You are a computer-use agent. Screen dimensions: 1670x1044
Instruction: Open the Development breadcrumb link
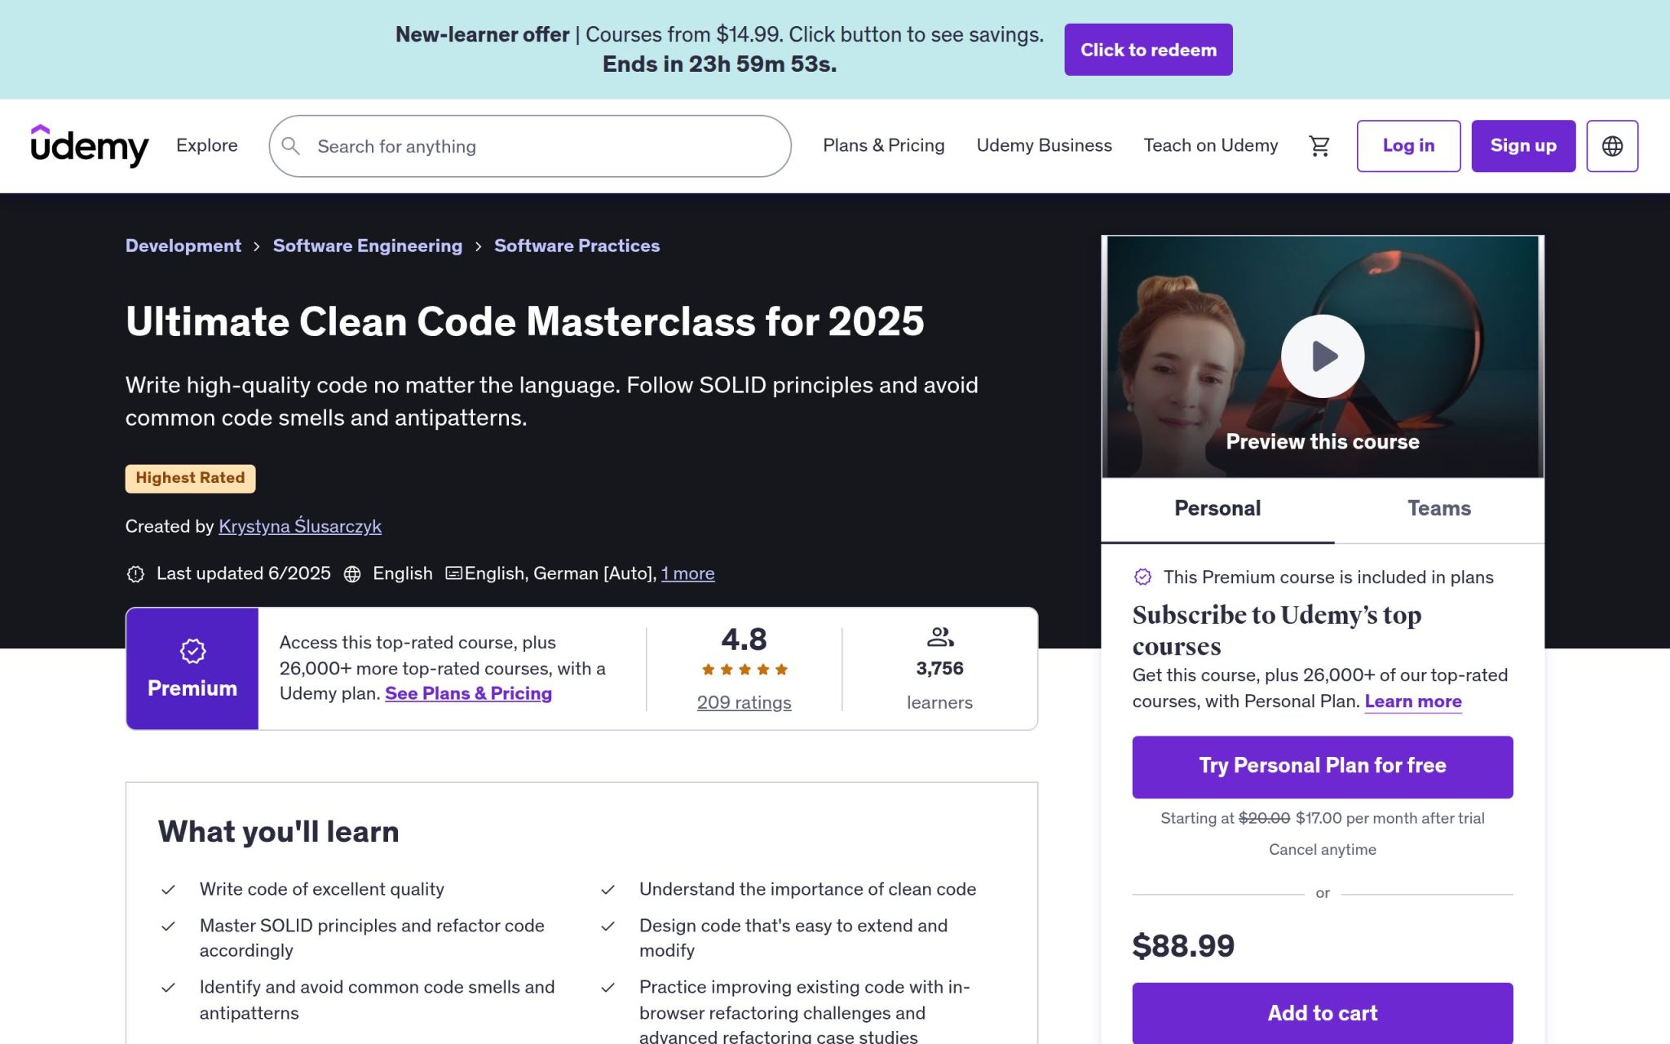click(183, 246)
